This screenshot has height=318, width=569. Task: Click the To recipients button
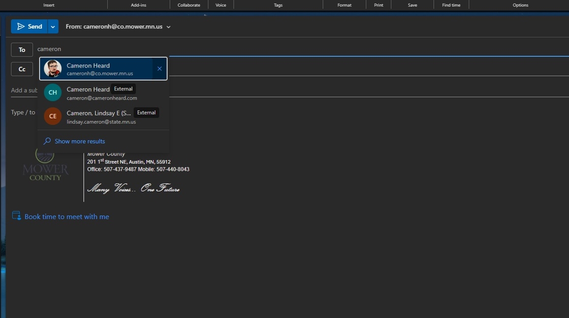click(x=22, y=50)
